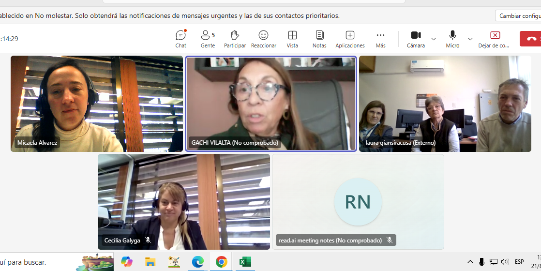541x271 pixels.
Task: Select GACHI VILALTA video tile
Action: point(271,104)
